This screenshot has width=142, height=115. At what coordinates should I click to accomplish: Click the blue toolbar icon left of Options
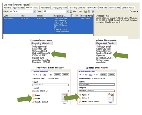(x=93, y=11)
